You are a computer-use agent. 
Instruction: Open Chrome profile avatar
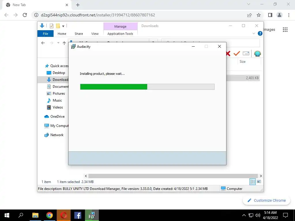279,15
